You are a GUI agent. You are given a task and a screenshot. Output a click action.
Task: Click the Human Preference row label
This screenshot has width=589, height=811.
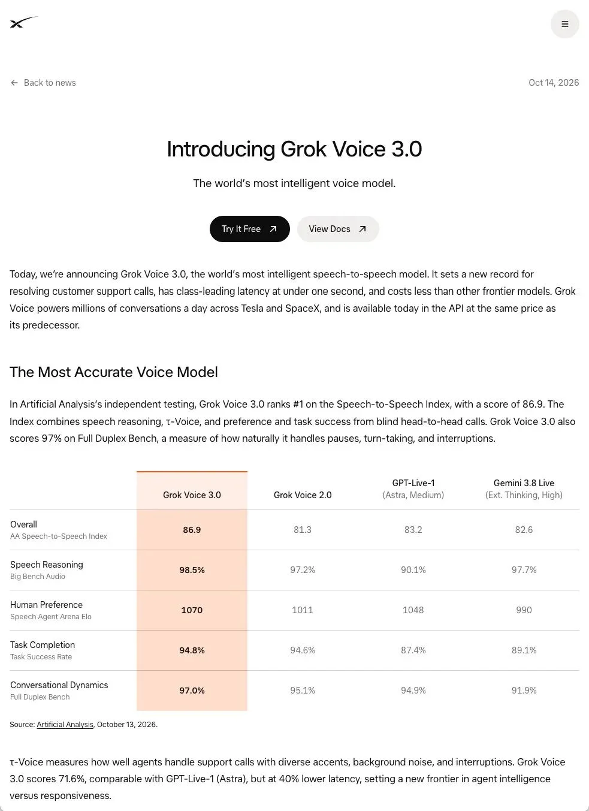(x=51, y=610)
